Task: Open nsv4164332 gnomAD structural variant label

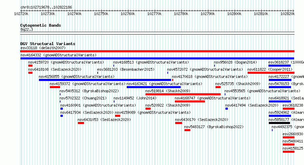Action: (58, 55)
